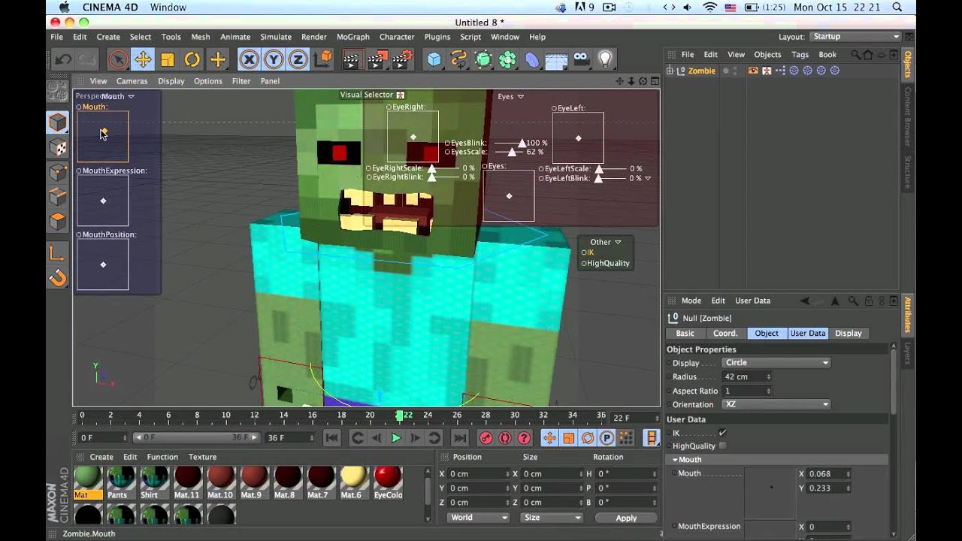This screenshot has width=962, height=541.
Task: Toggle the IK checkbox in User Data
Action: pos(722,433)
